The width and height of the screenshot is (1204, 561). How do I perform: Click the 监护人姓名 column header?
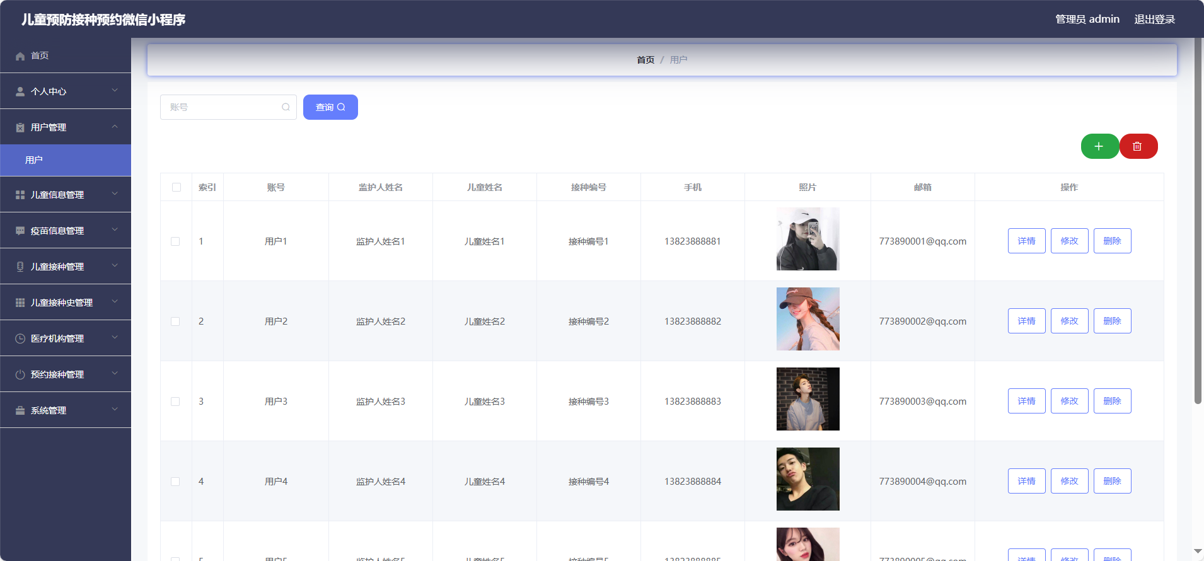pos(381,187)
